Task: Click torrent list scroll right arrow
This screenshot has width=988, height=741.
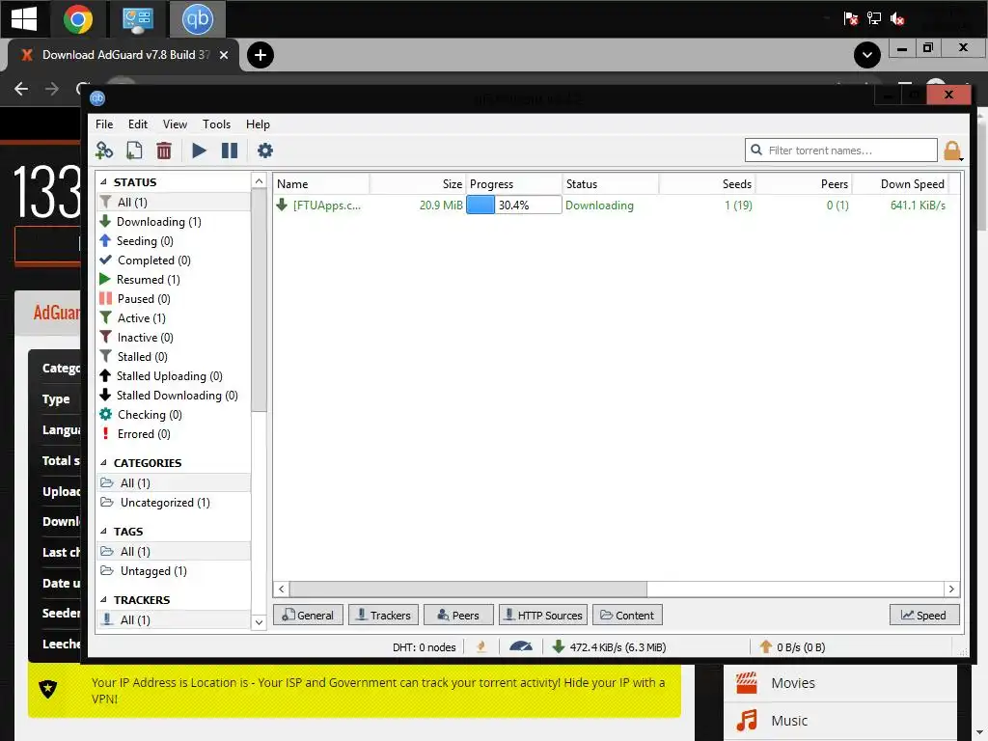Action: click(951, 590)
